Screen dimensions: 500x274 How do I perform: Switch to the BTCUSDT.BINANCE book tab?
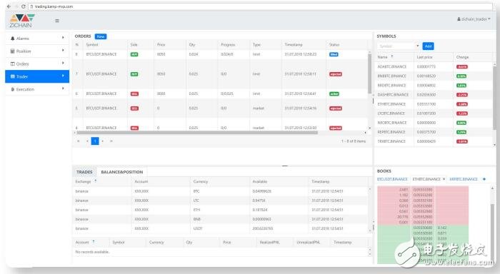point(393,179)
